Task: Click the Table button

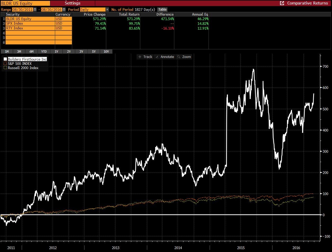Action: 162,10
